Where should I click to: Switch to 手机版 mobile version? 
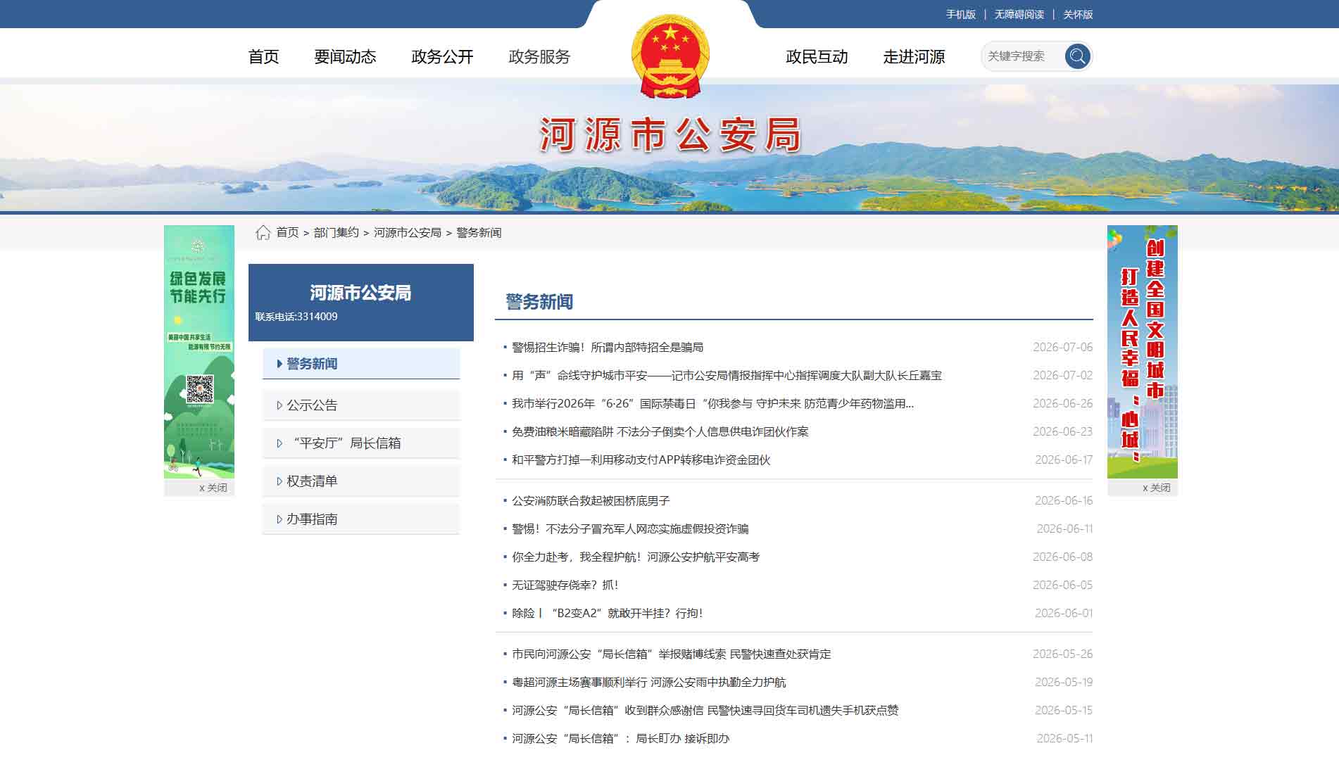click(x=960, y=15)
